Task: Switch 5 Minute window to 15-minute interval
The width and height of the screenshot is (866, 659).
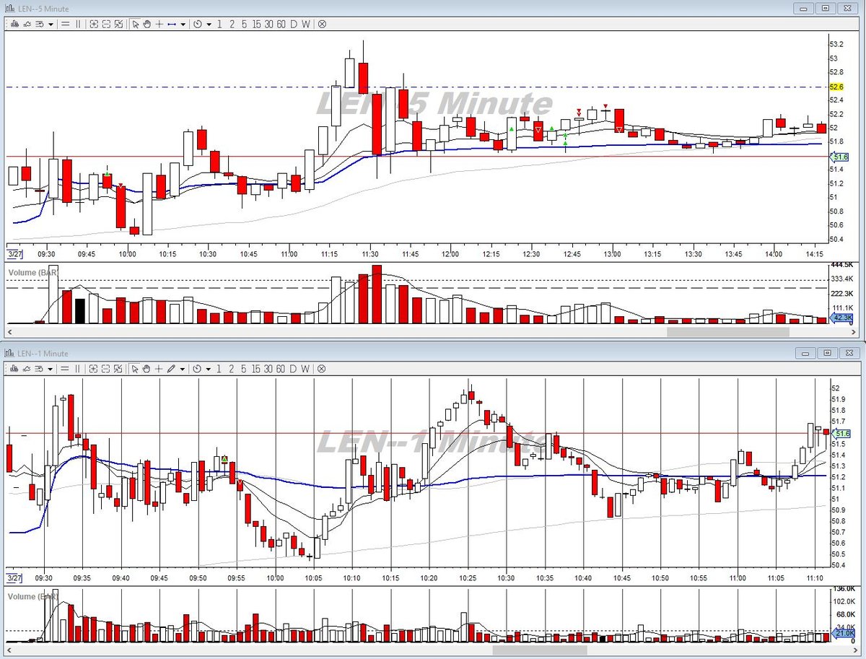Action: (256, 24)
